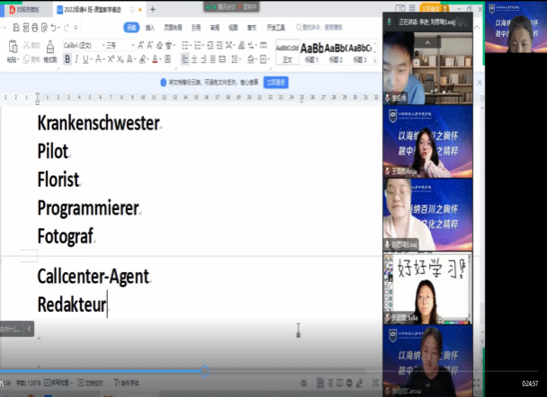Screen dimensions: 547x397
Task: Toggle bold formatting in the ribbon
Action: [67, 59]
